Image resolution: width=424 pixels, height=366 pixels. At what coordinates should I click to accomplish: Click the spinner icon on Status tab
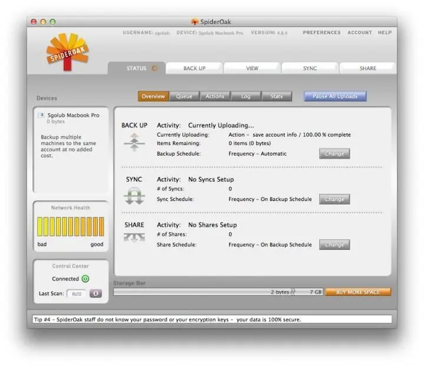coord(154,68)
